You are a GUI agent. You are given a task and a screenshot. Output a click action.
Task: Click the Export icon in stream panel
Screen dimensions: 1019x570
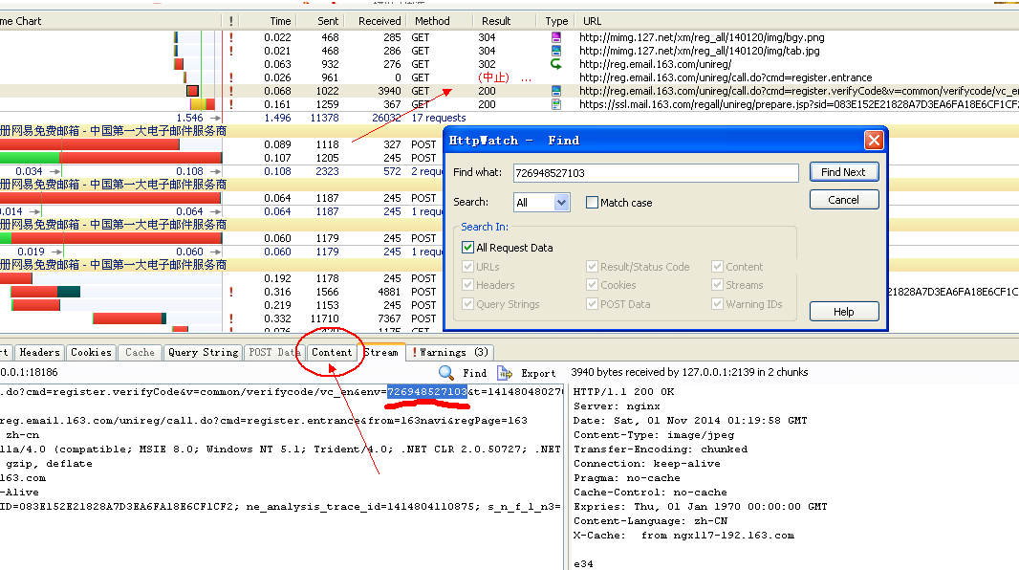504,373
